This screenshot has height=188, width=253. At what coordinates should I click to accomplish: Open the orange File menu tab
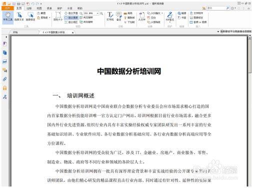(x=7, y=8)
